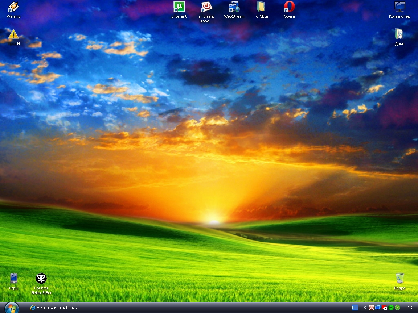The height and width of the screenshot is (313, 418).
Task: Select the игры desktop icon
Action: [x=14, y=279]
